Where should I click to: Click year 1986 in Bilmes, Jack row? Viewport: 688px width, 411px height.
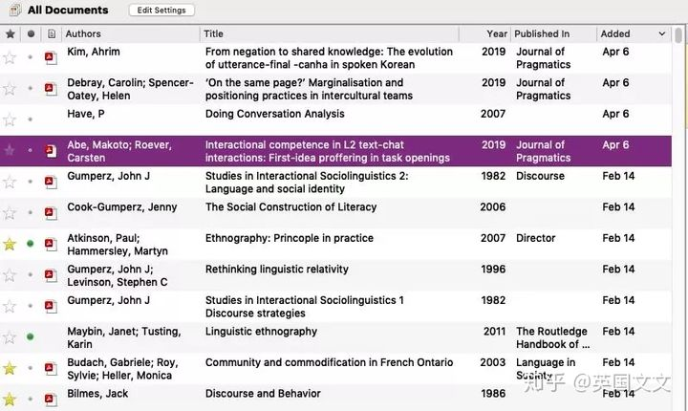click(x=493, y=394)
